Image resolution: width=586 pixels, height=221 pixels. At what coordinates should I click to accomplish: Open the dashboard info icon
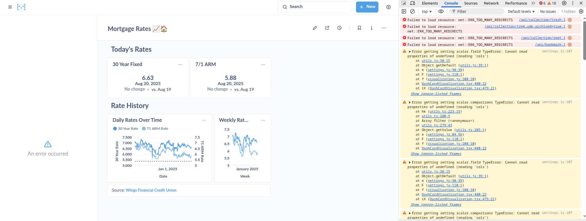[x=371, y=28]
